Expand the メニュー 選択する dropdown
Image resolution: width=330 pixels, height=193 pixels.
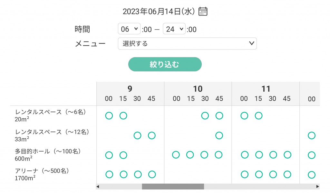187,43
